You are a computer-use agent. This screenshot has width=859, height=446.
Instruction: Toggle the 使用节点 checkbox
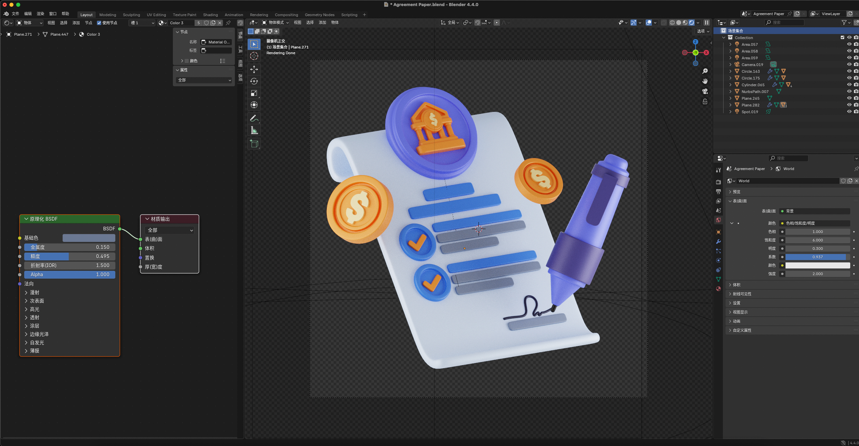99,23
